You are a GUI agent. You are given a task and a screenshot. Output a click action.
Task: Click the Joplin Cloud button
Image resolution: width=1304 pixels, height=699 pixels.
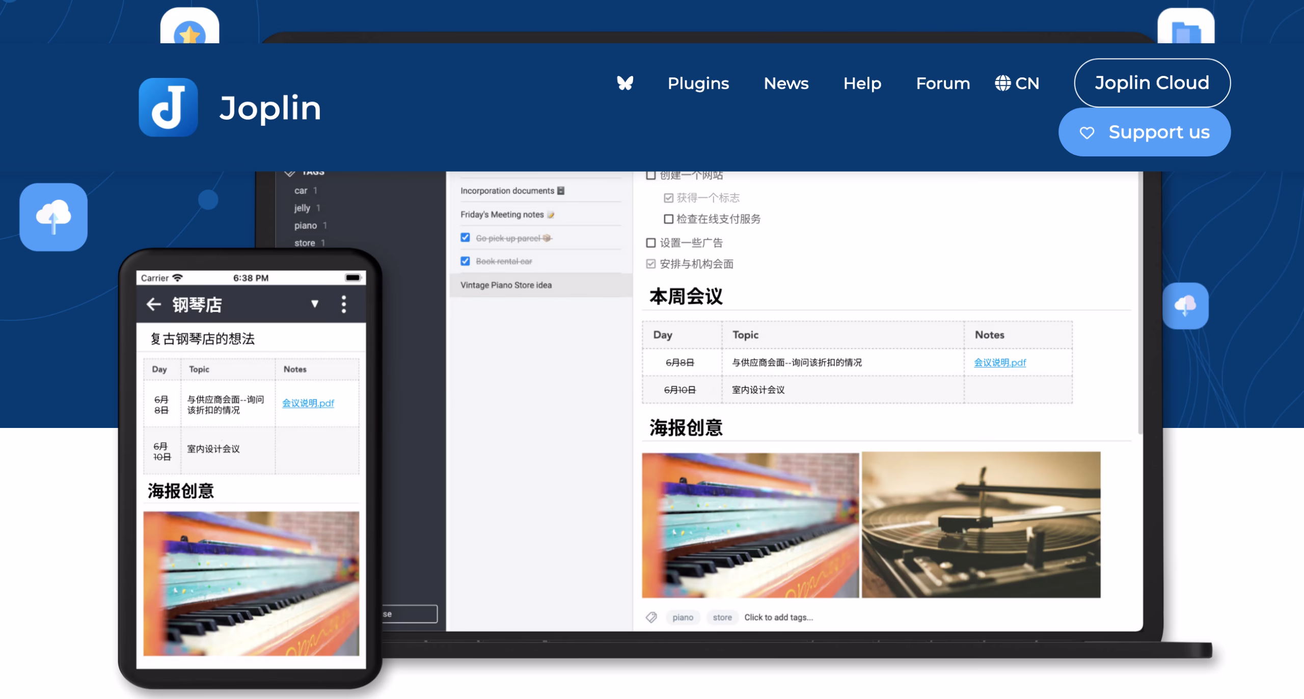1152,83
